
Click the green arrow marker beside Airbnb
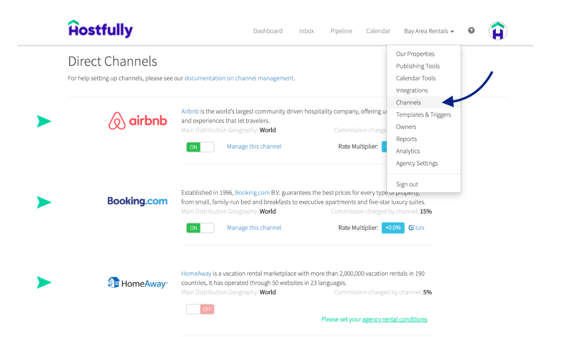pyautogui.click(x=44, y=121)
